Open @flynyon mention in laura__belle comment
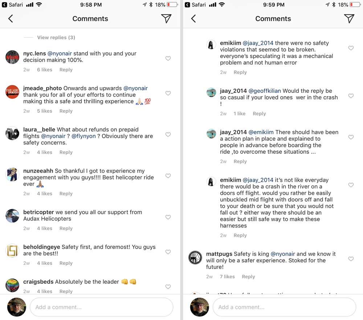 tap(84, 136)
